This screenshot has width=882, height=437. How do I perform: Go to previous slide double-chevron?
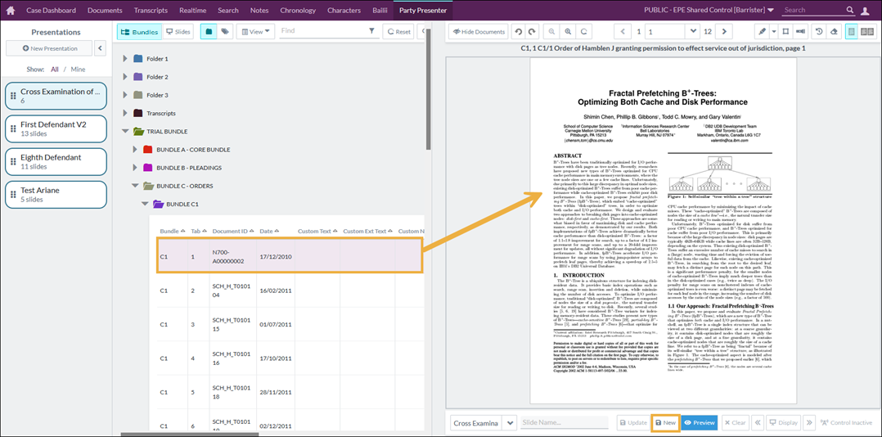click(758, 423)
